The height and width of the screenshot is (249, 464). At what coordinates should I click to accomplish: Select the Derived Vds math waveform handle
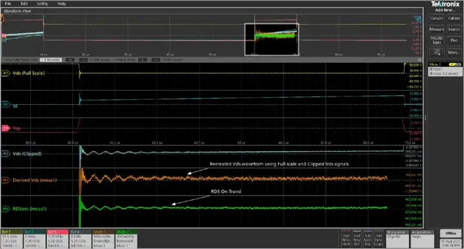(x=6, y=180)
